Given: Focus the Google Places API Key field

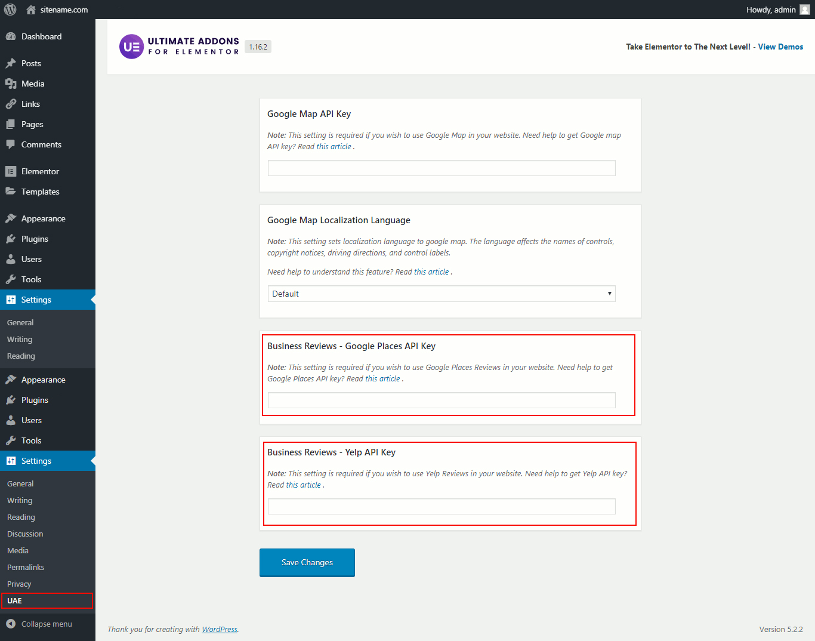Looking at the screenshot, I should [x=442, y=400].
